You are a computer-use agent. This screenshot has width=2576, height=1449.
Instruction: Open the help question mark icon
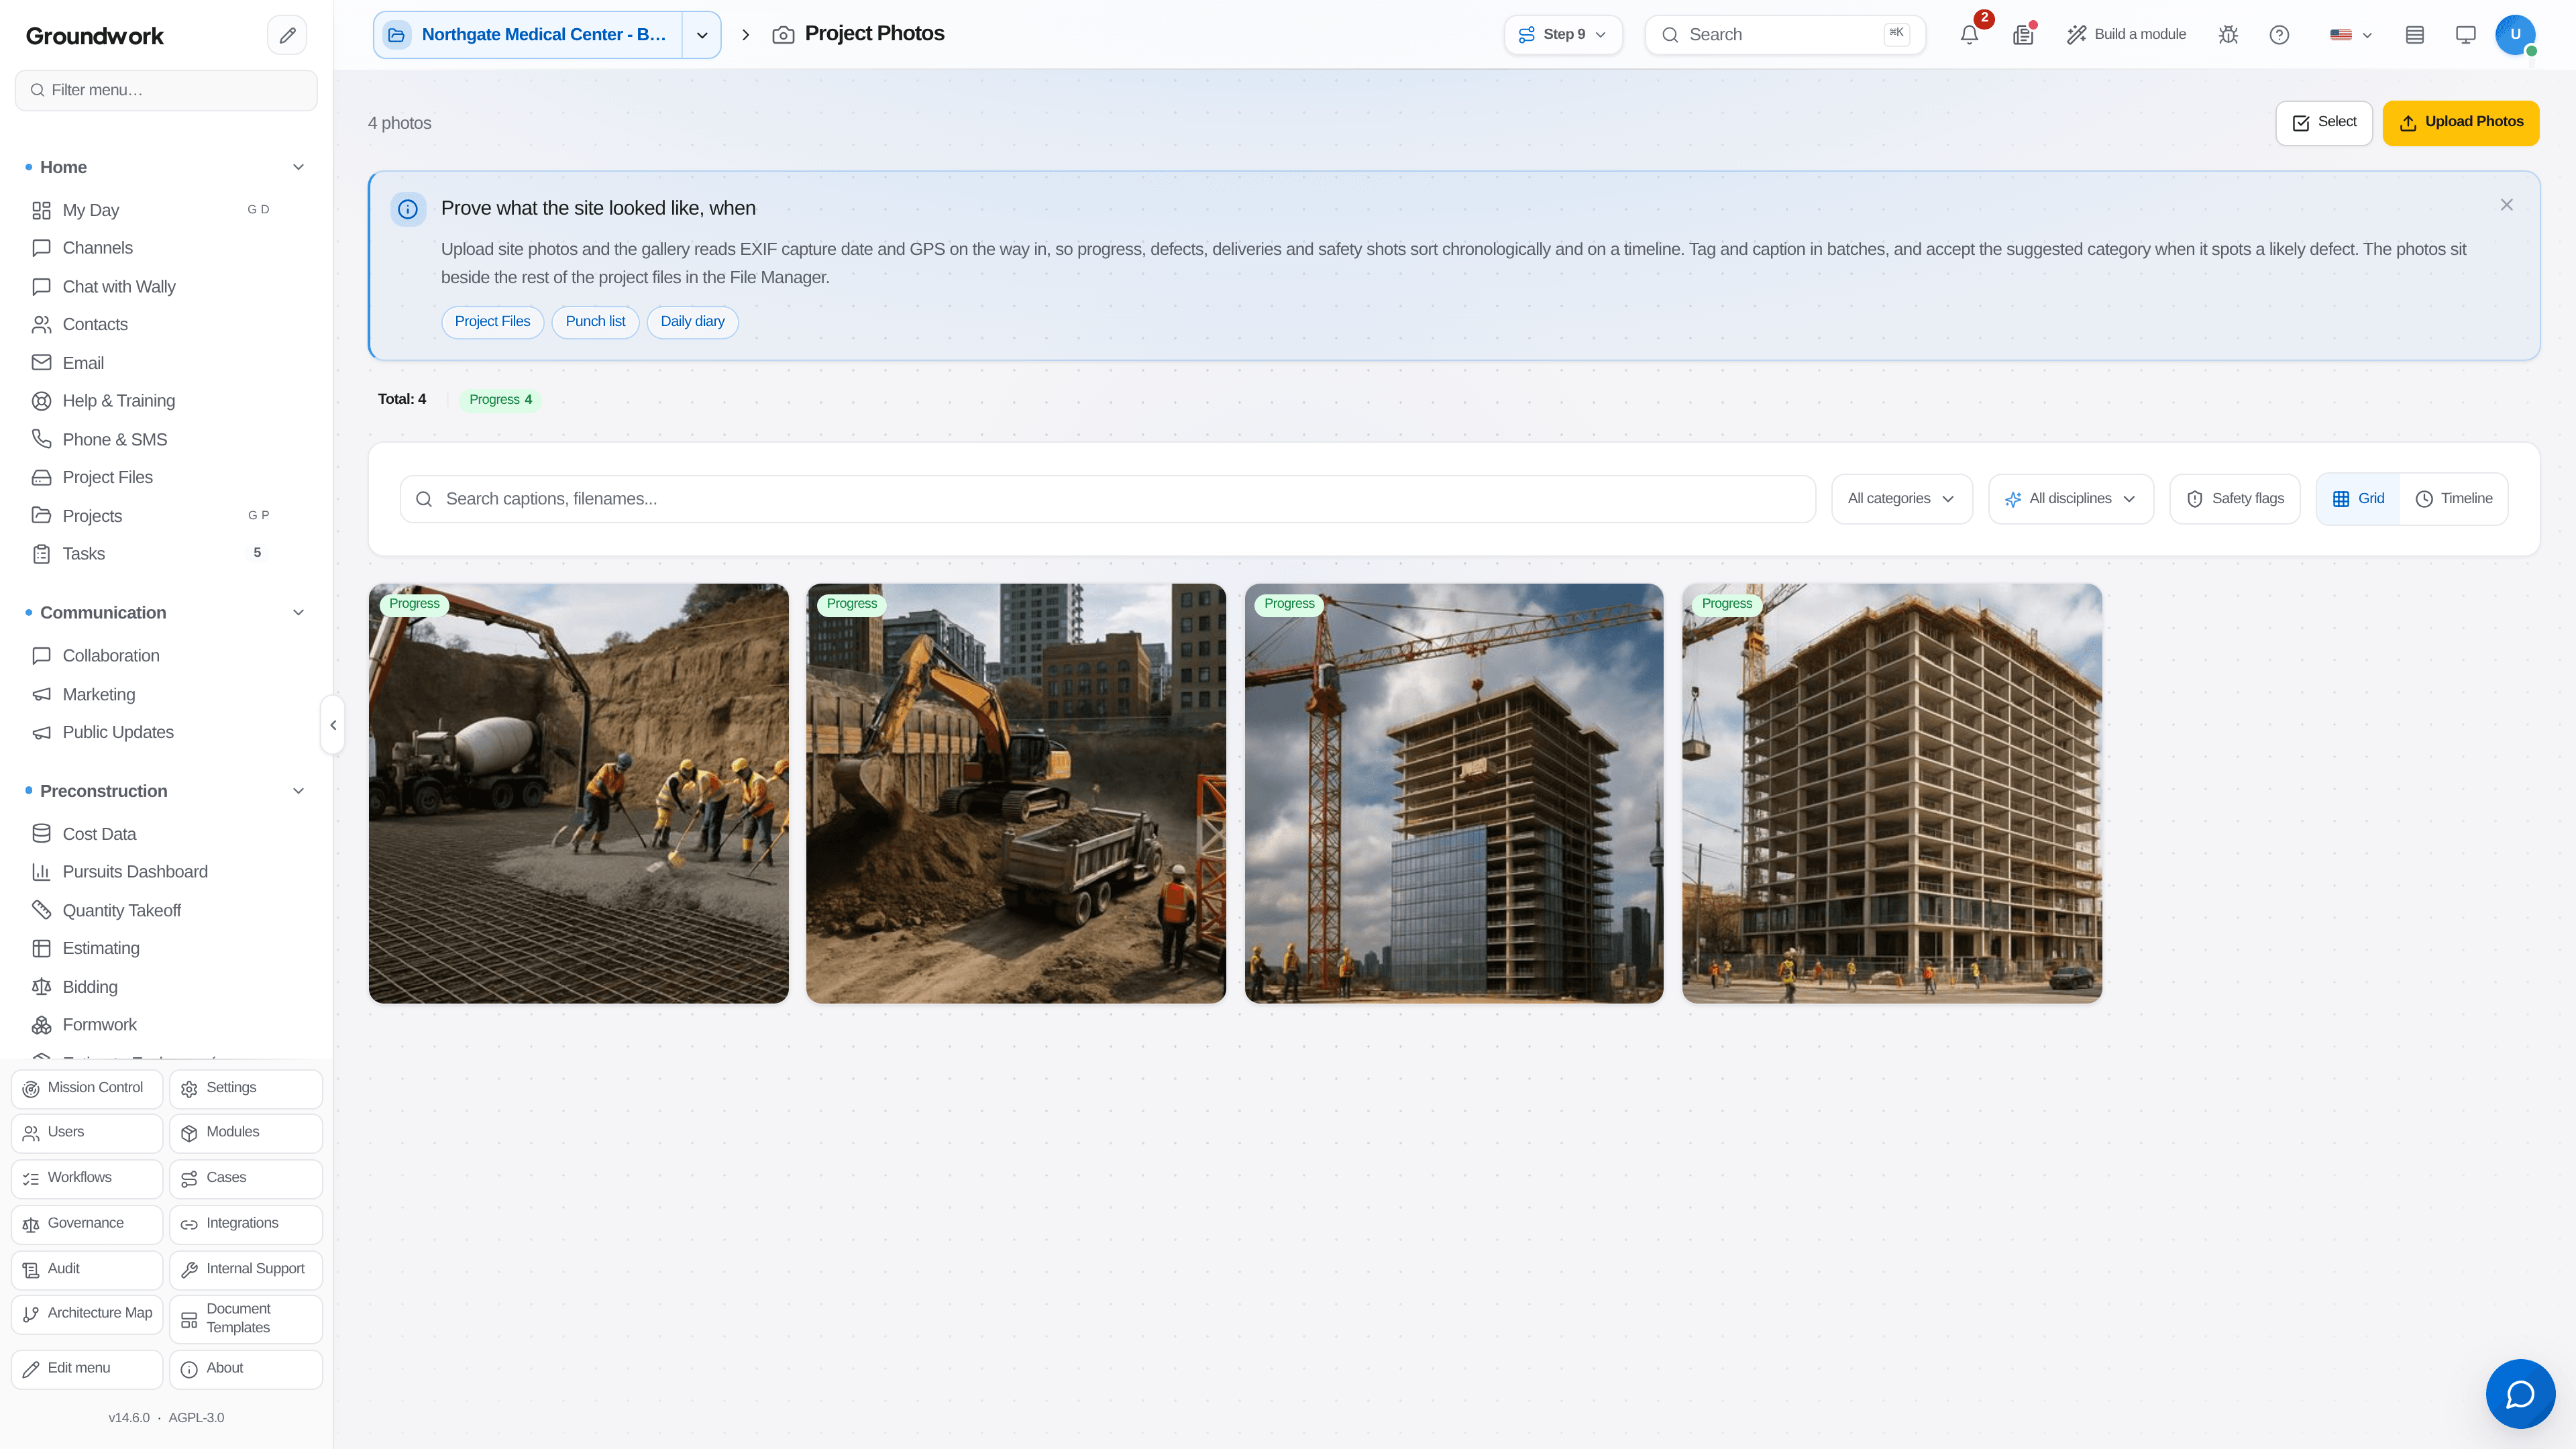coord(2279,35)
